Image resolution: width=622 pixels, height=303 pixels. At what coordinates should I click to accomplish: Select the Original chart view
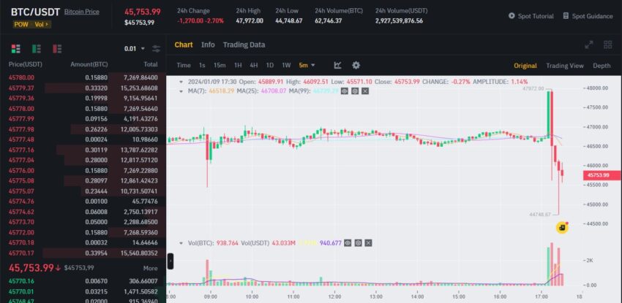point(525,66)
